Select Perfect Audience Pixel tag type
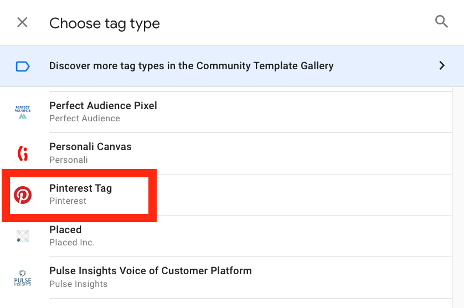Viewport: 464px width, 308px height. (103, 106)
